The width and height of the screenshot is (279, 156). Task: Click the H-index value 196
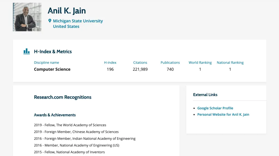coord(110,69)
